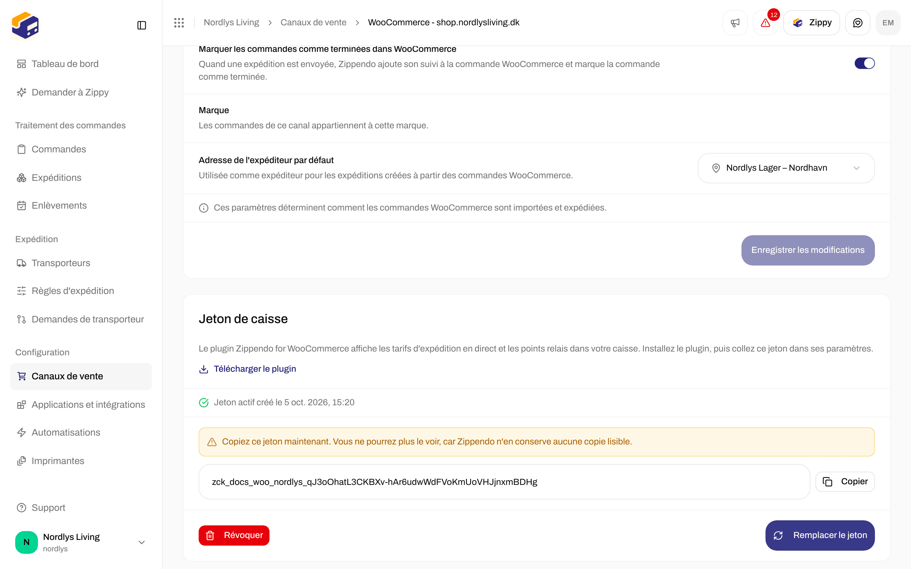Image resolution: width=911 pixels, height=569 pixels.
Task: Open the chat support bubble icon
Action: click(858, 22)
